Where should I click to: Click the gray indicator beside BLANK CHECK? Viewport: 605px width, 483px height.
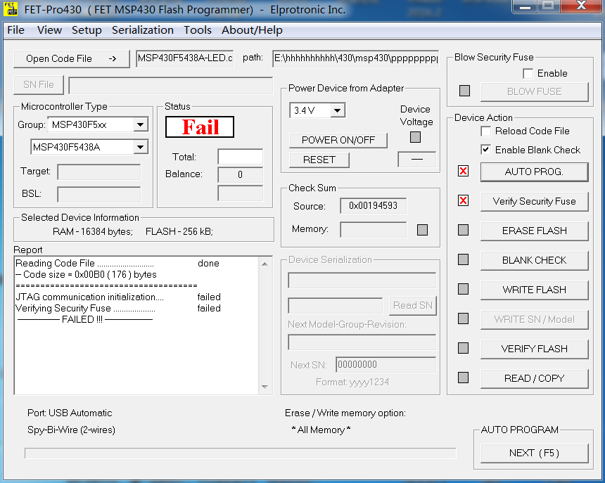pos(463,259)
